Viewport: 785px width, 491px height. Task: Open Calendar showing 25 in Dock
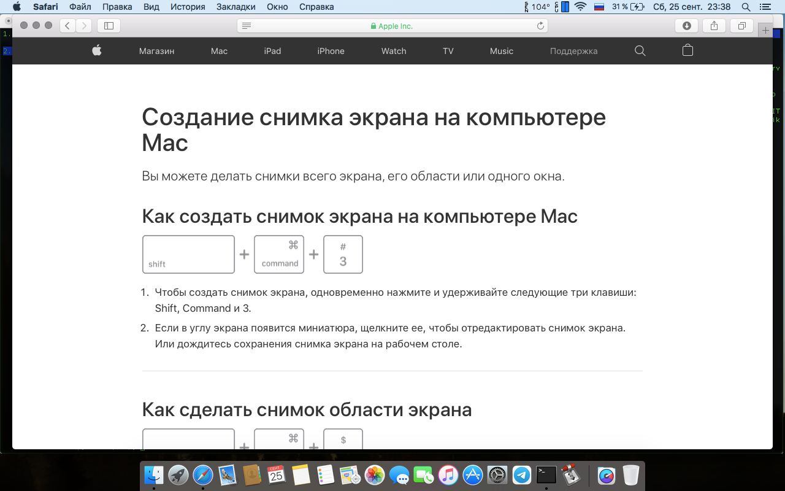tap(277, 475)
